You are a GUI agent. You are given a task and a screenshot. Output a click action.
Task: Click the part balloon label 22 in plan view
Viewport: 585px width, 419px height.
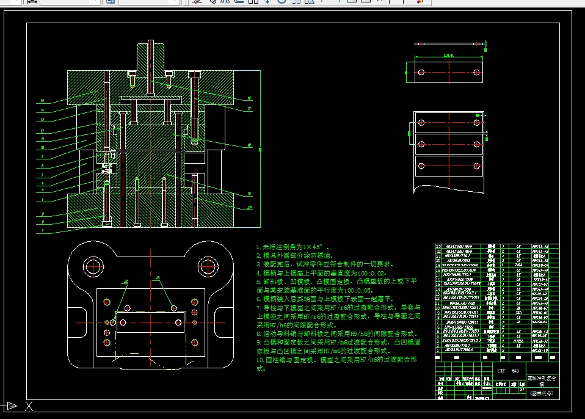pyautogui.click(x=127, y=282)
